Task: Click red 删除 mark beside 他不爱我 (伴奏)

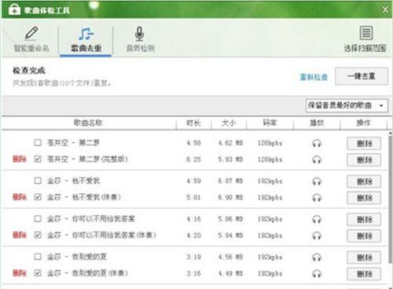Action: 20,197
